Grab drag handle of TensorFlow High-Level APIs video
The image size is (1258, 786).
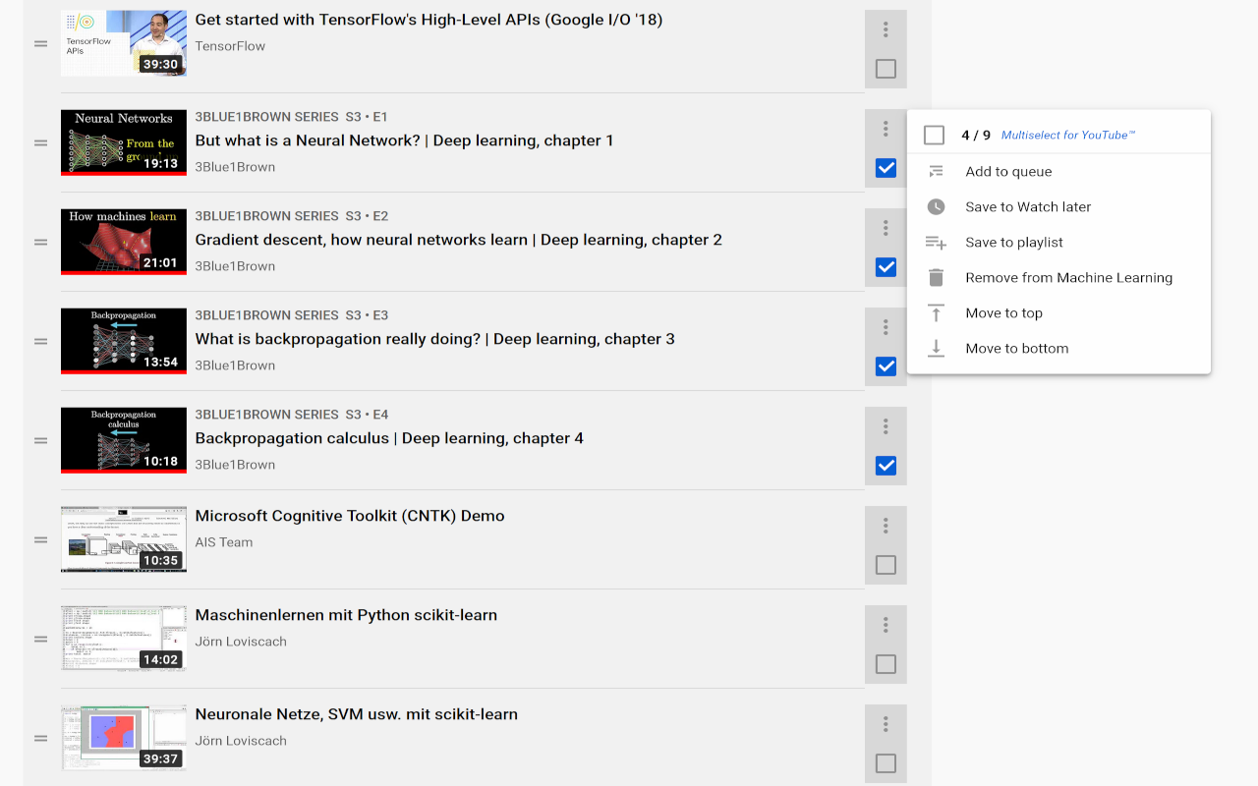(x=41, y=43)
